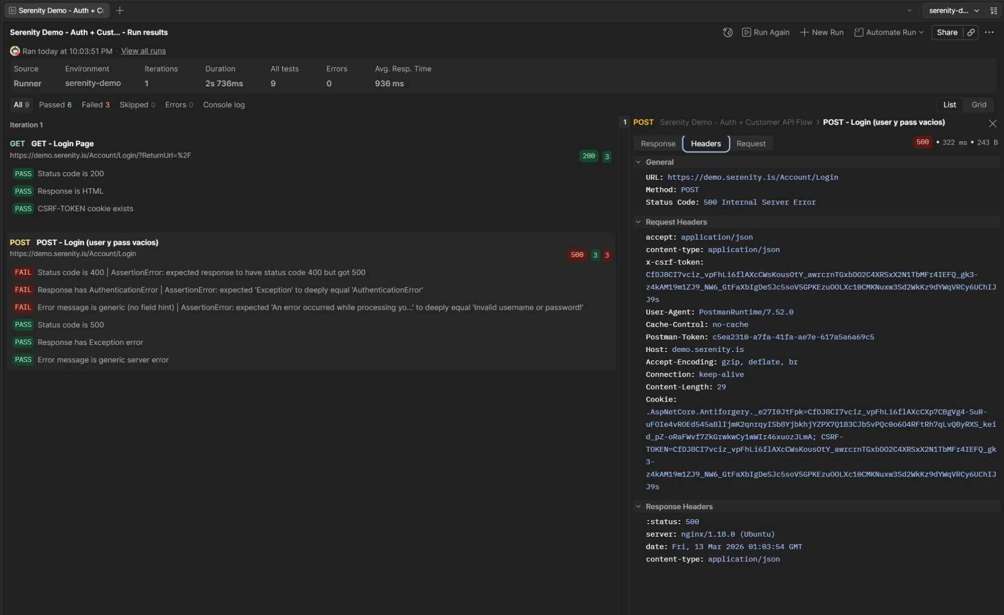Show only Passed 6 results
This screenshot has height=615, width=1004.
55,104
